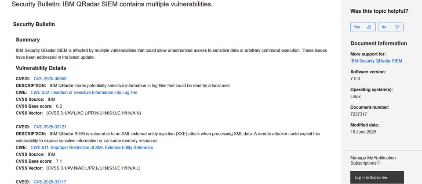The width and height of the screenshot is (422, 184).
Task: Click the CVSS vector string ending A:L
Action: tap(93, 168)
